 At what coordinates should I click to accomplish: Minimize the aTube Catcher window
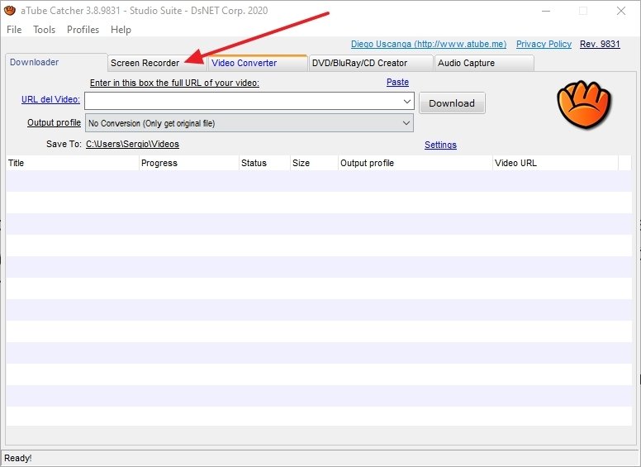point(546,11)
